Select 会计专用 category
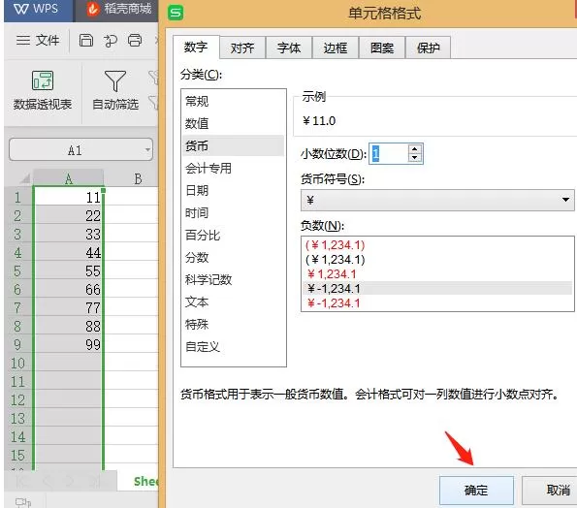Viewport: 577px width, 508px height. (x=234, y=168)
